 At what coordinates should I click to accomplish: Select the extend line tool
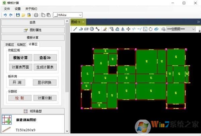click(139, 29)
